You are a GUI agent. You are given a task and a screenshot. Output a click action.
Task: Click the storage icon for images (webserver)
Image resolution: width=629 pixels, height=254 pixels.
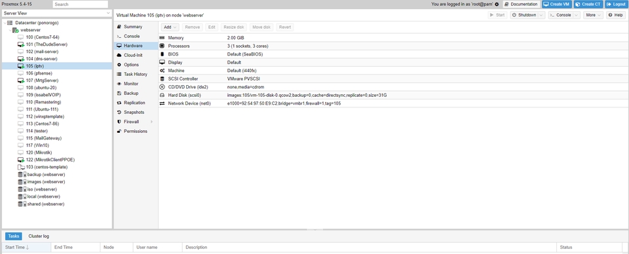(22, 182)
